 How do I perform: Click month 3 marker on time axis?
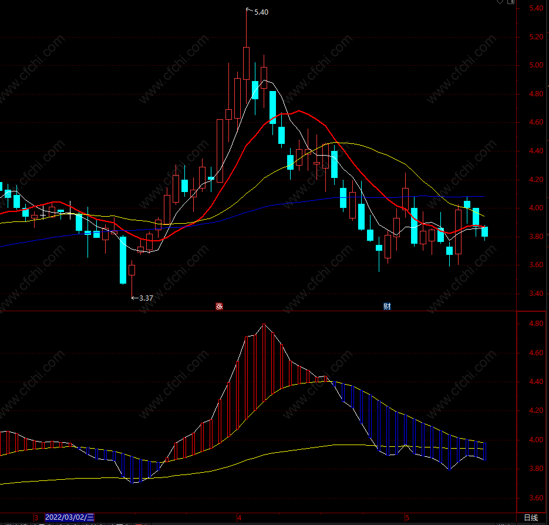[36, 517]
